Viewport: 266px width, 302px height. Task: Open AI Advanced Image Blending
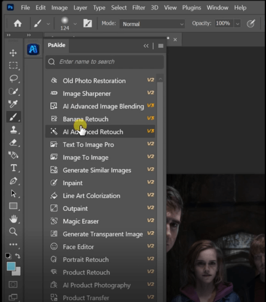click(x=100, y=106)
